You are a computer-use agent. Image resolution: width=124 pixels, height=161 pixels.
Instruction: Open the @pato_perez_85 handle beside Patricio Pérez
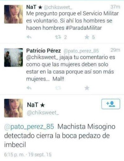coord(81,51)
